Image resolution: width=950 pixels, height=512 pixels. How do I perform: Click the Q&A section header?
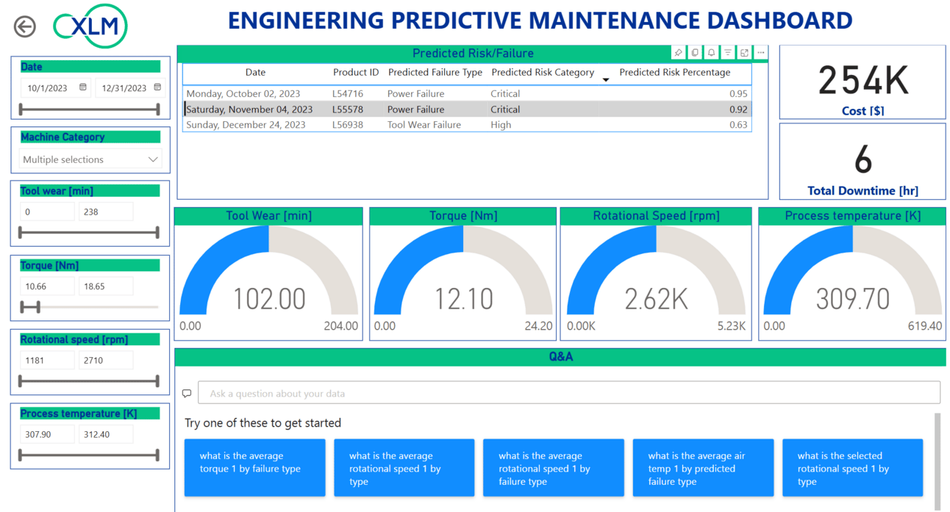(560, 357)
